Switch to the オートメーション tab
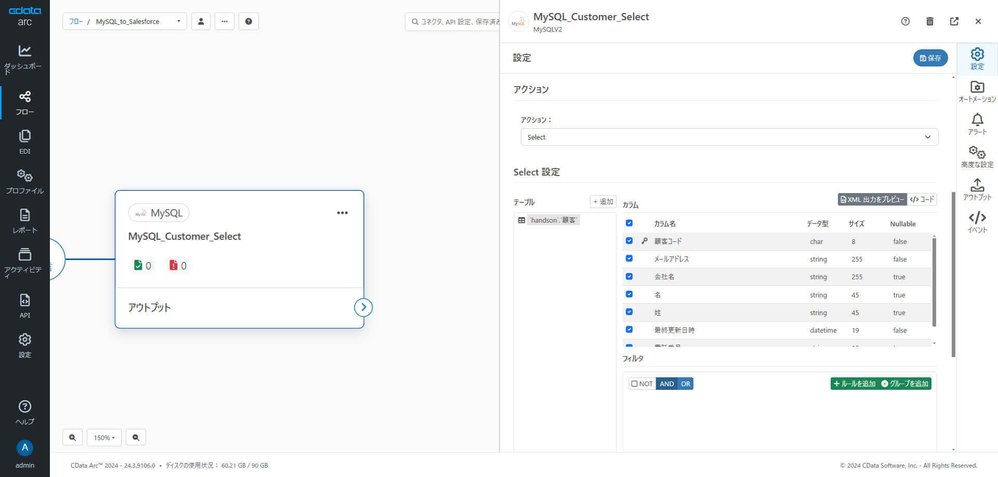Image resolution: width=998 pixels, height=477 pixels. tap(977, 91)
